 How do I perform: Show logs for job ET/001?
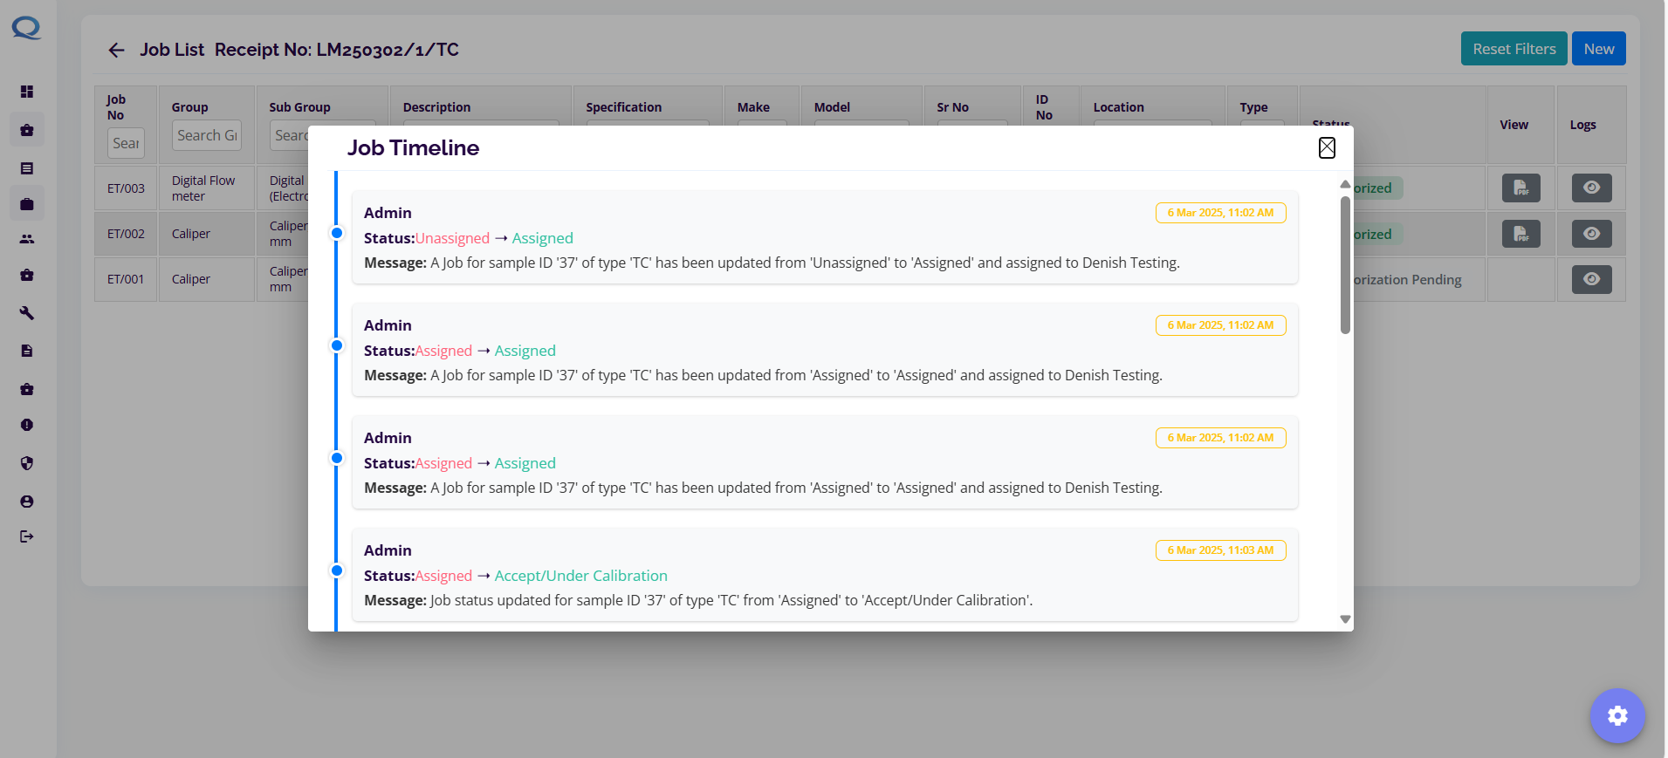pos(1591,279)
